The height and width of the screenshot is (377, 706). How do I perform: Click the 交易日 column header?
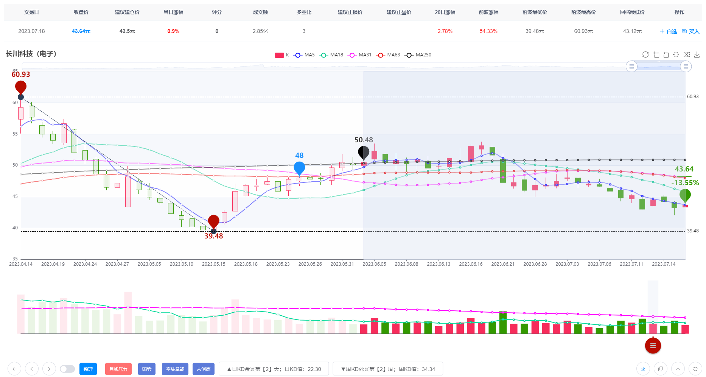(31, 12)
